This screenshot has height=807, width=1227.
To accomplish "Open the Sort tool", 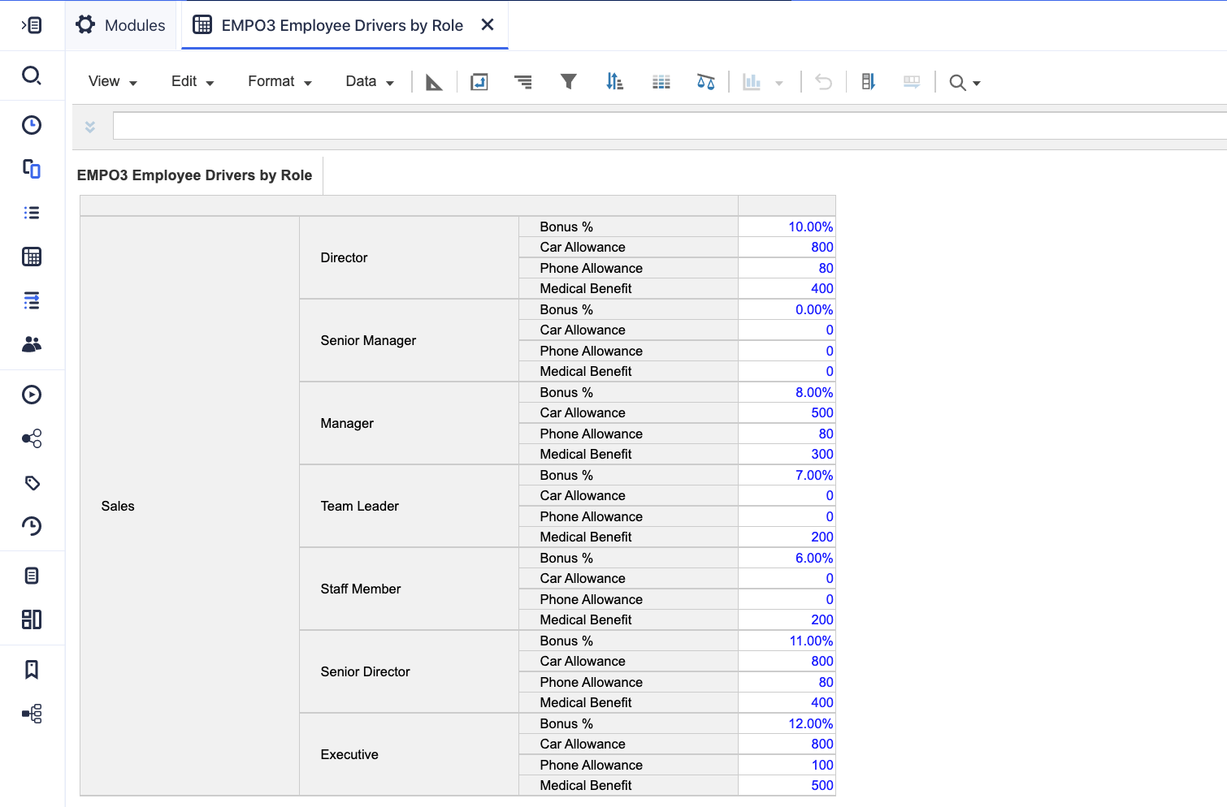I will point(615,81).
